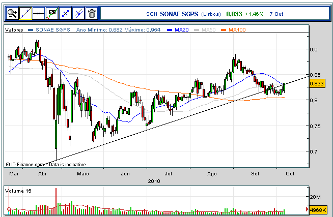
Task: Click the Ago month axis label
Action: 212,174
